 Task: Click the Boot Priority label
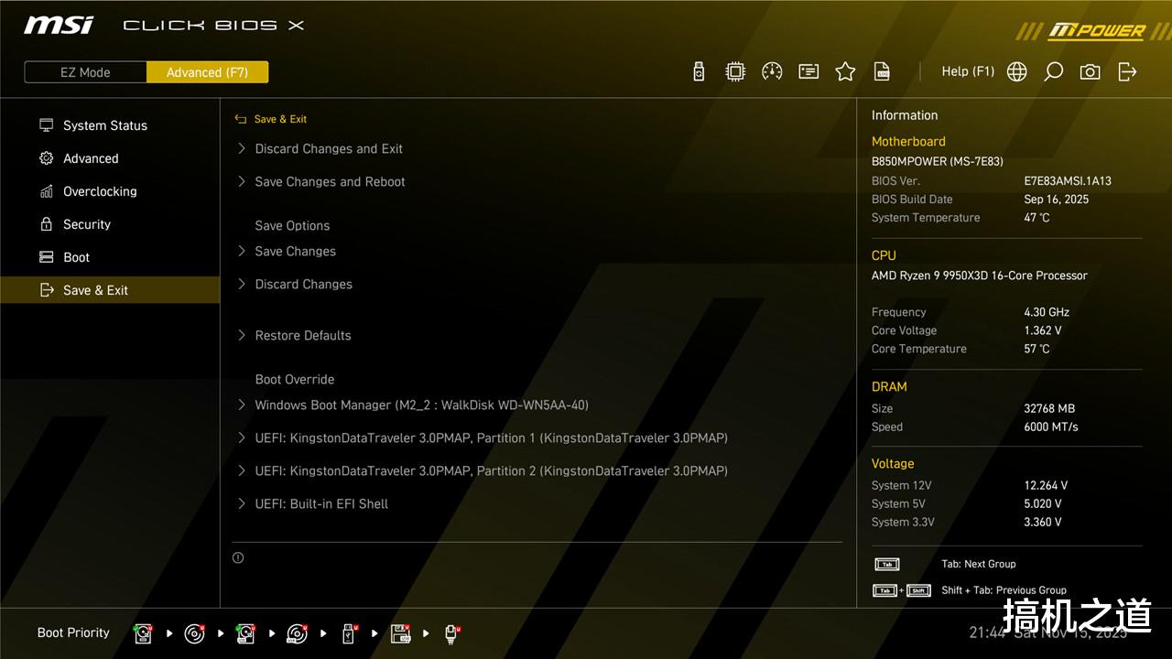tap(73, 632)
